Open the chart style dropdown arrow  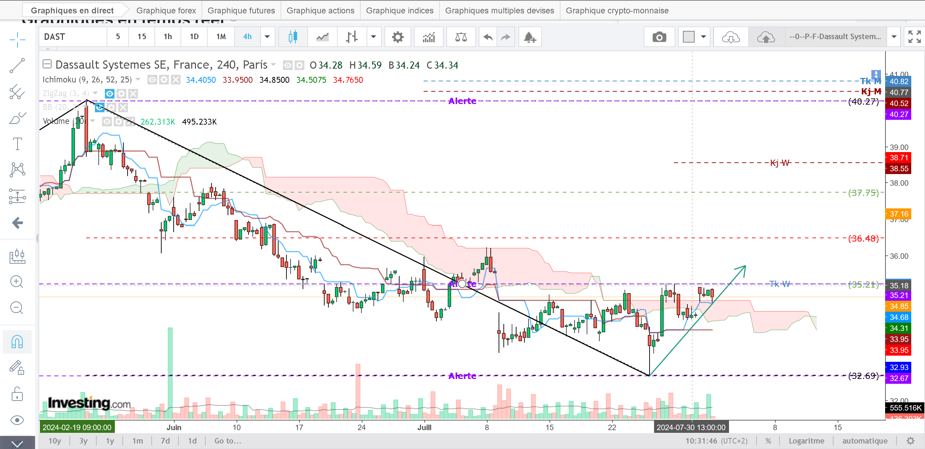click(x=373, y=37)
